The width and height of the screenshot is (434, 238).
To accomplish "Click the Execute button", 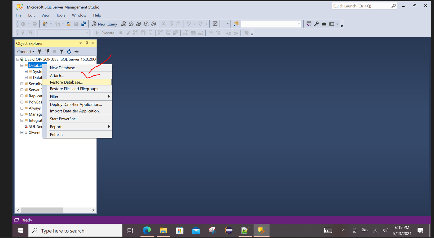I will click(x=105, y=33).
